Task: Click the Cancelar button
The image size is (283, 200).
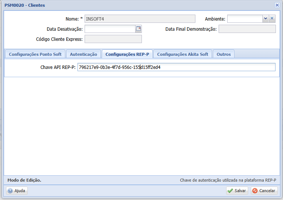Action: [264, 191]
